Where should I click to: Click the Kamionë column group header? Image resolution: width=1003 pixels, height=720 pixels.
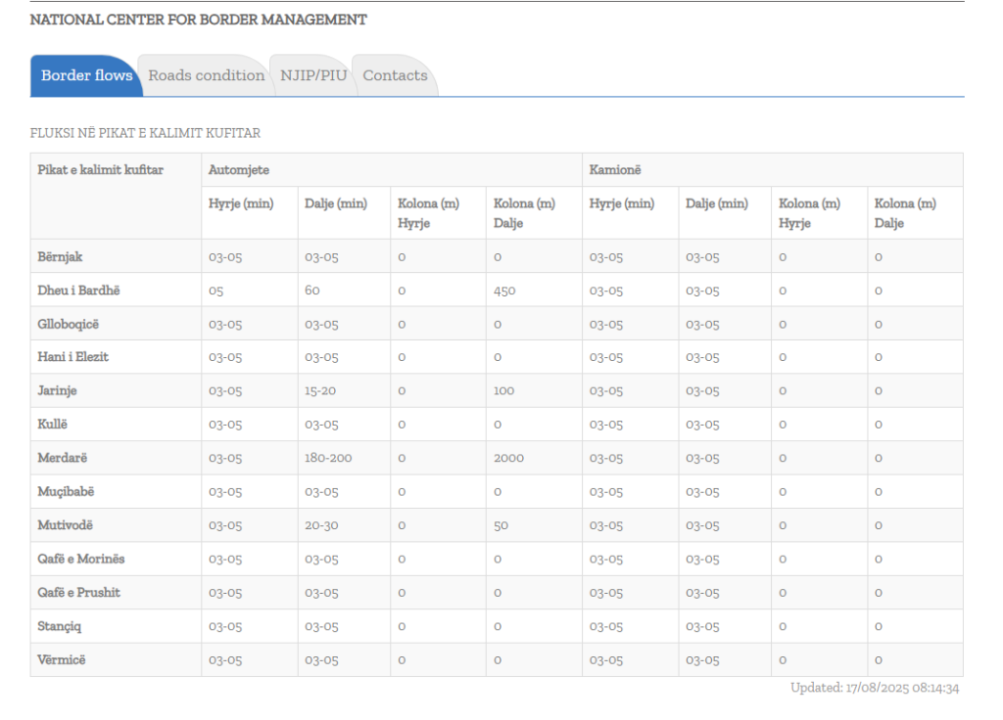614,170
